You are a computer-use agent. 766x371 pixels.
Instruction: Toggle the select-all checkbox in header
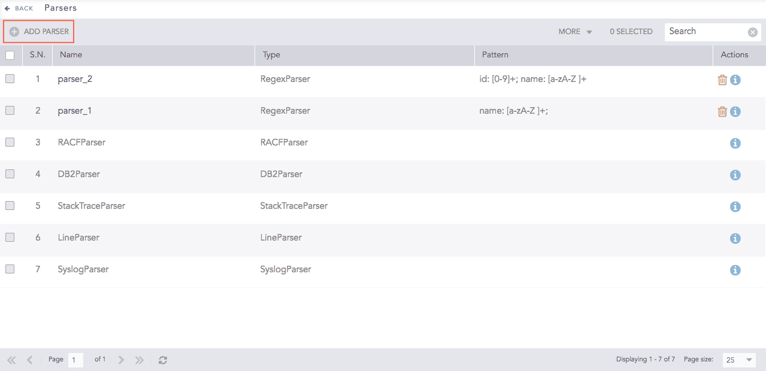tap(10, 54)
